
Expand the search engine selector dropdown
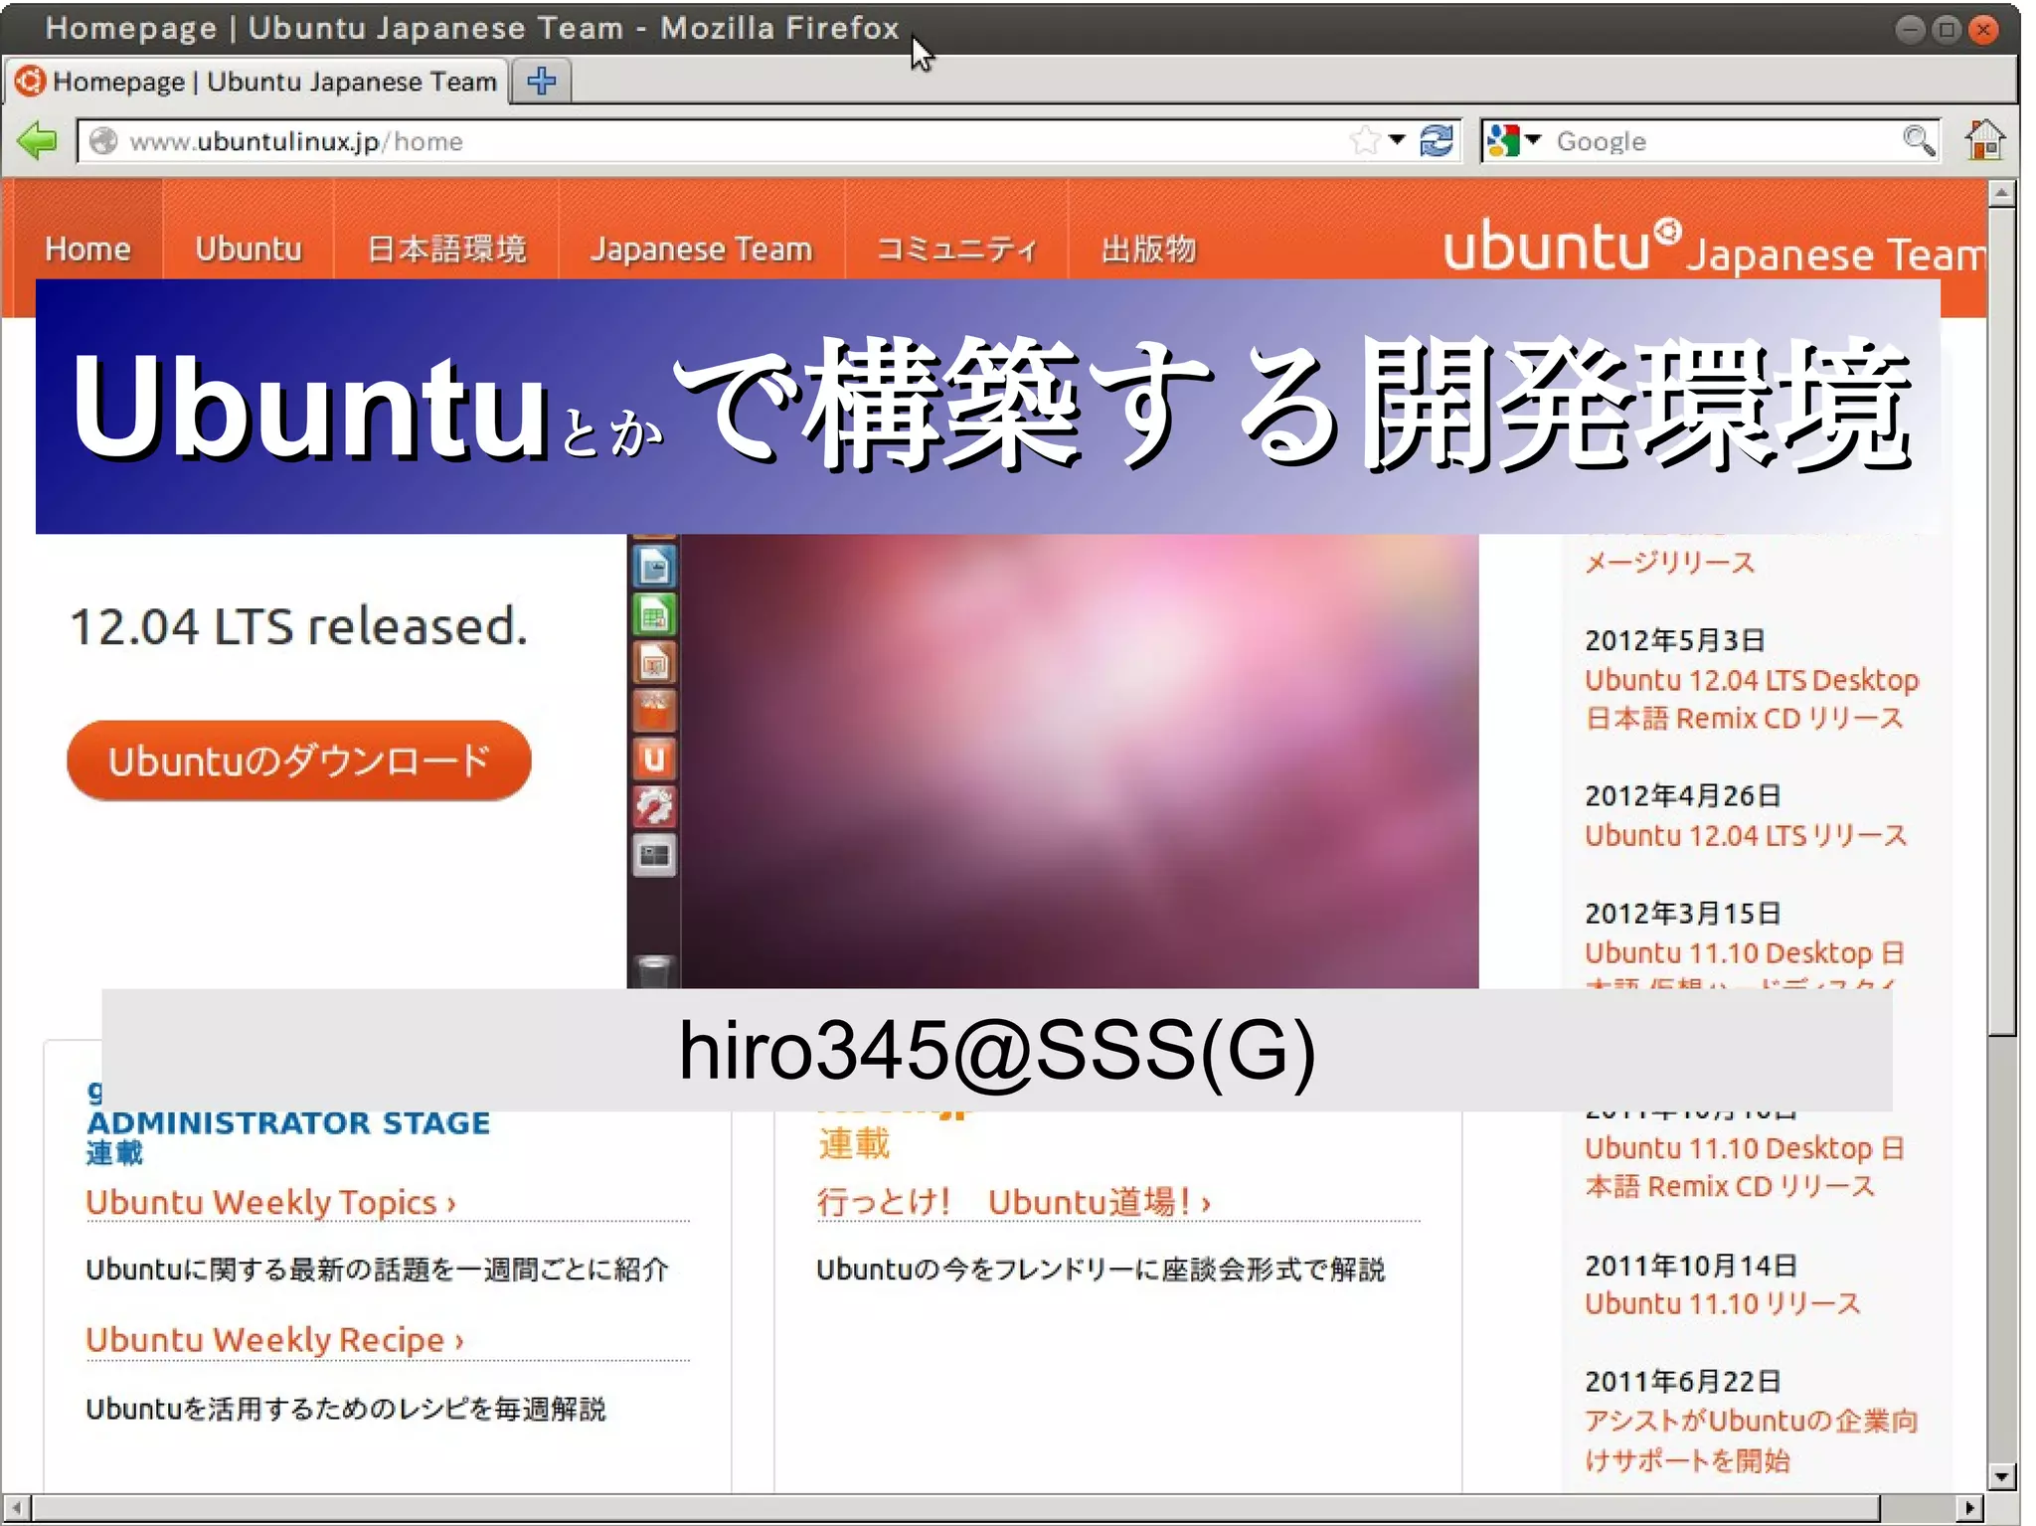click(x=1533, y=140)
